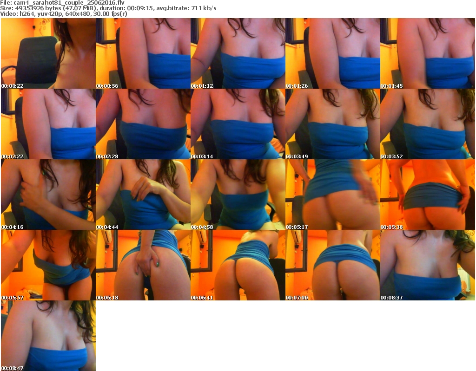Click the frame stamped 00:04:44
Image resolution: width=476 pixels, height=371 pixels.
pyautogui.click(x=143, y=195)
